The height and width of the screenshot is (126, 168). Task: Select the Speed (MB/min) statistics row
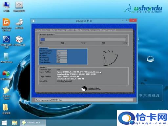point(53,53)
